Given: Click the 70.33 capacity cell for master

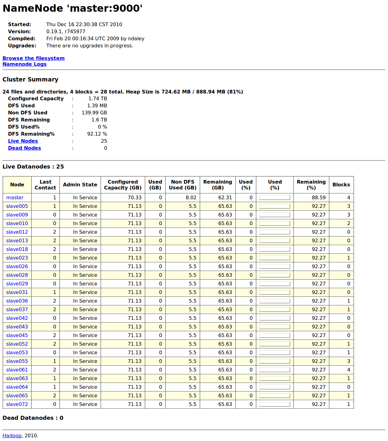Looking at the screenshot, I should tap(123, 197).
